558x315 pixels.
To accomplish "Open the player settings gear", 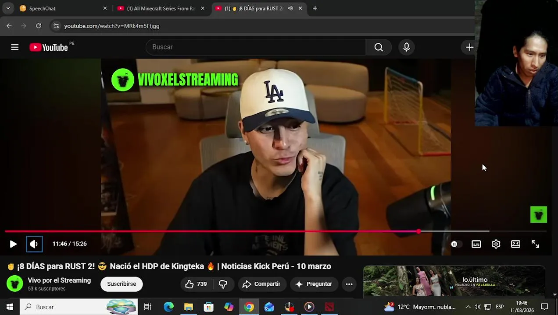I will click(x=496, y=244).
